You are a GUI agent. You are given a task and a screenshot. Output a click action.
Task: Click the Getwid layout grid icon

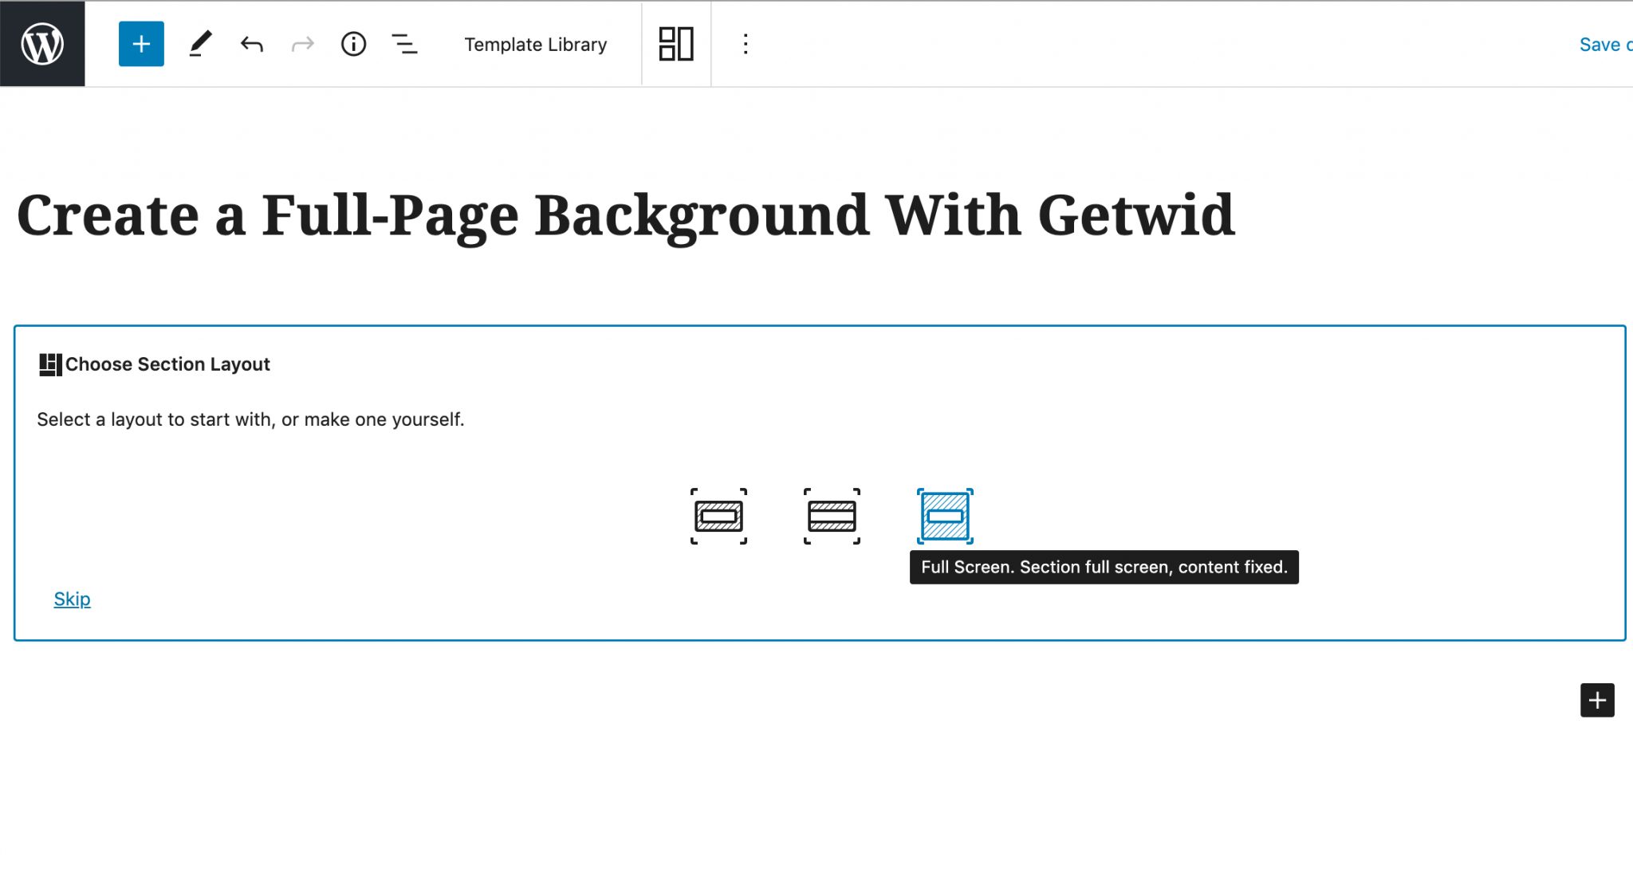[x=676, y=44]
